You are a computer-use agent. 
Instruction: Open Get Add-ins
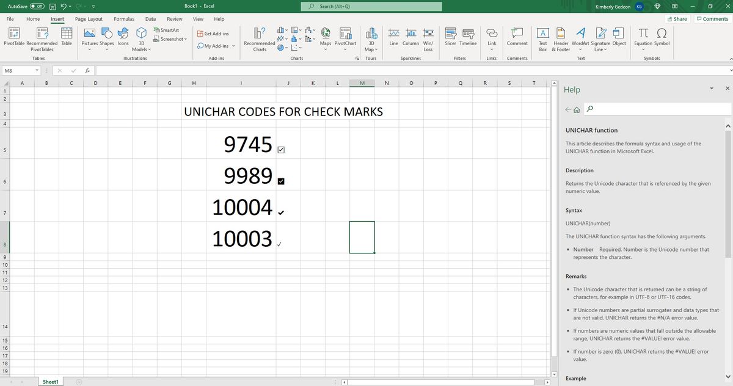pyautogui.click(x=214, y=34)
